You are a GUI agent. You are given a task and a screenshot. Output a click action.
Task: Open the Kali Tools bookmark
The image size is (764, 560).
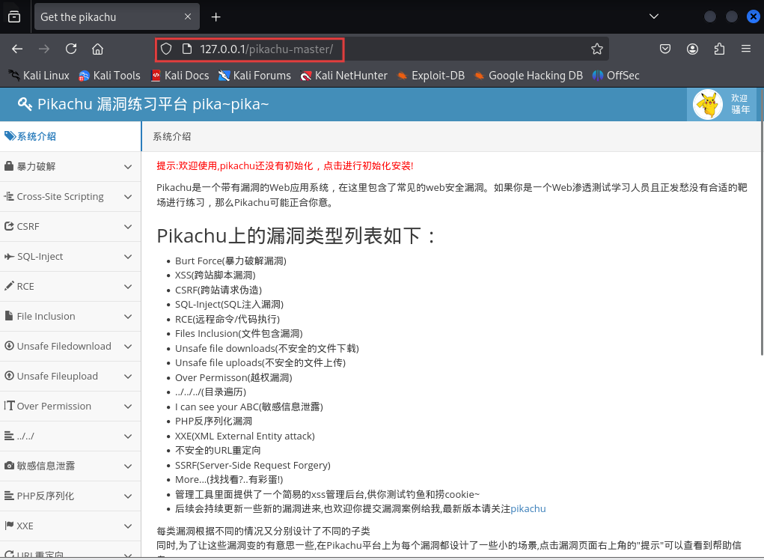click(x=110, y=76)
